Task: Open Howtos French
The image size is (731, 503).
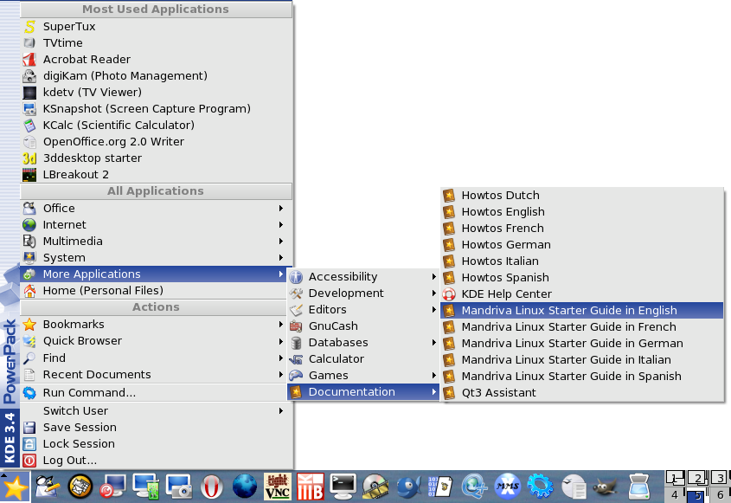Action: point(582,229)
